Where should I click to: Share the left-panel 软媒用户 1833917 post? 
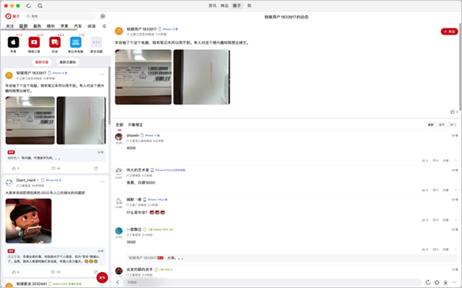(95, 168)
